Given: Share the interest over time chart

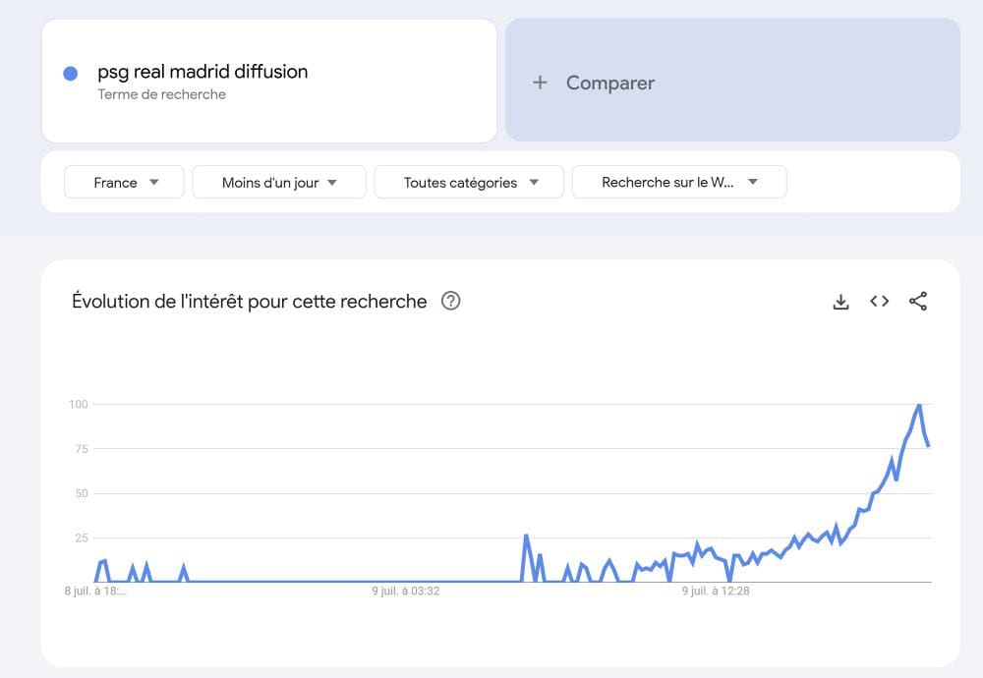Looking at the screenshot, I should (918, 302).
